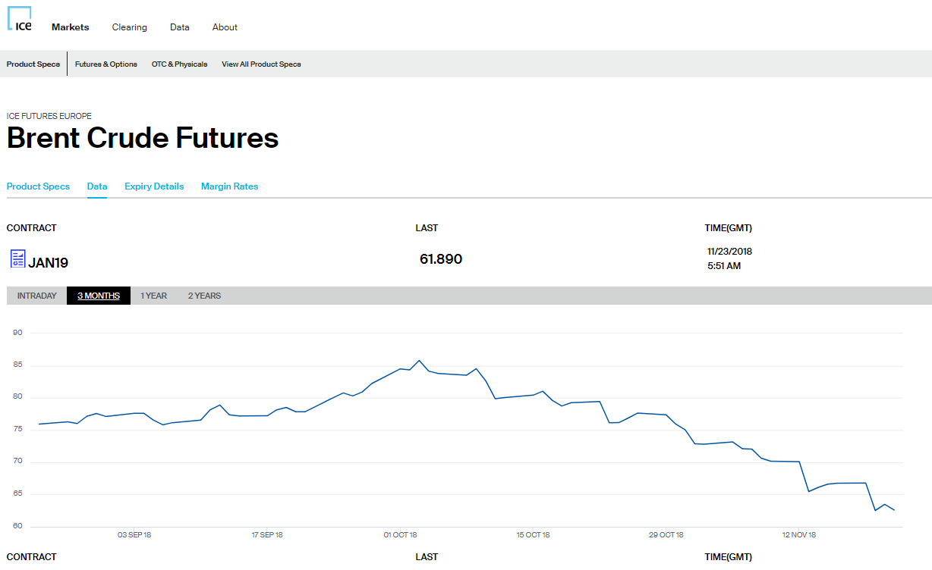Click the Brent Crude Futures heading
Image resolution: width=932 pixels, height=570 pixels.
[143, 138]
